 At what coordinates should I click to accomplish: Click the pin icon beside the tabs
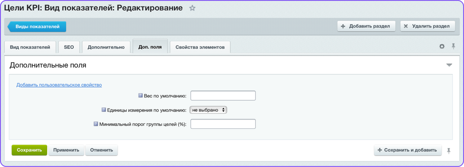tap(453, 46)
